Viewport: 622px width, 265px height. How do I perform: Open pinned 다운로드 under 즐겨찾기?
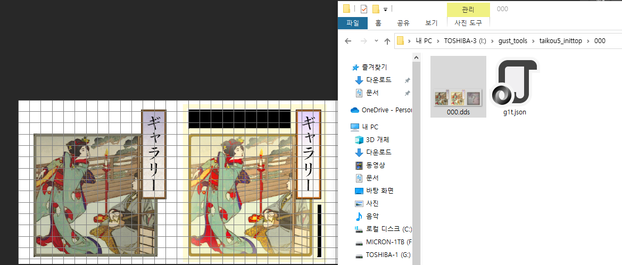pyautogui.click(x=378, y=80)
